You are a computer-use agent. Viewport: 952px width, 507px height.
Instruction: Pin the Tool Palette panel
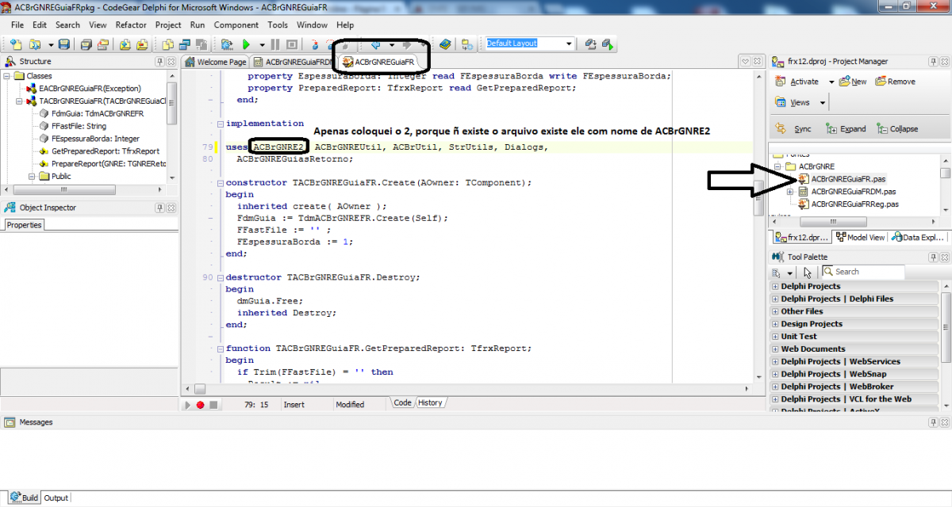[x=934, y=257]
